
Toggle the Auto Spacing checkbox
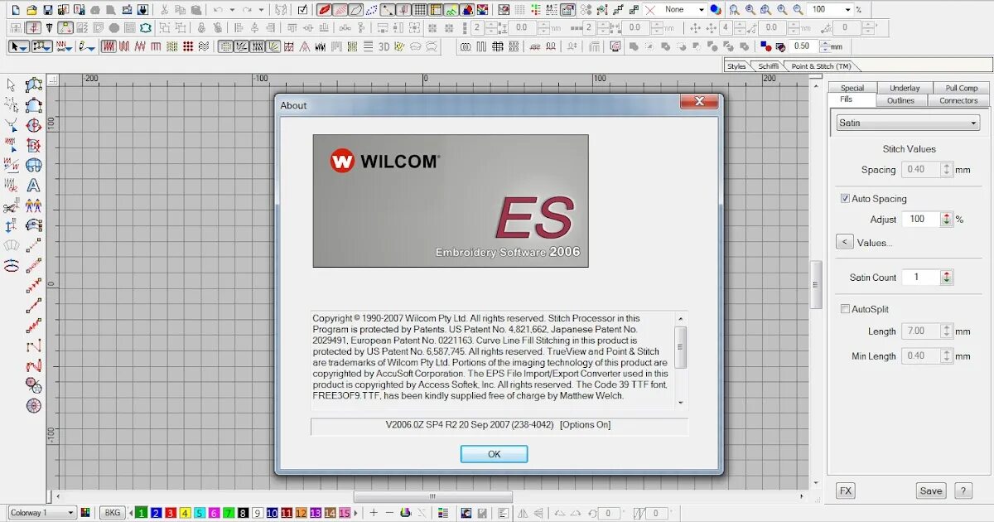coord(845,199)
